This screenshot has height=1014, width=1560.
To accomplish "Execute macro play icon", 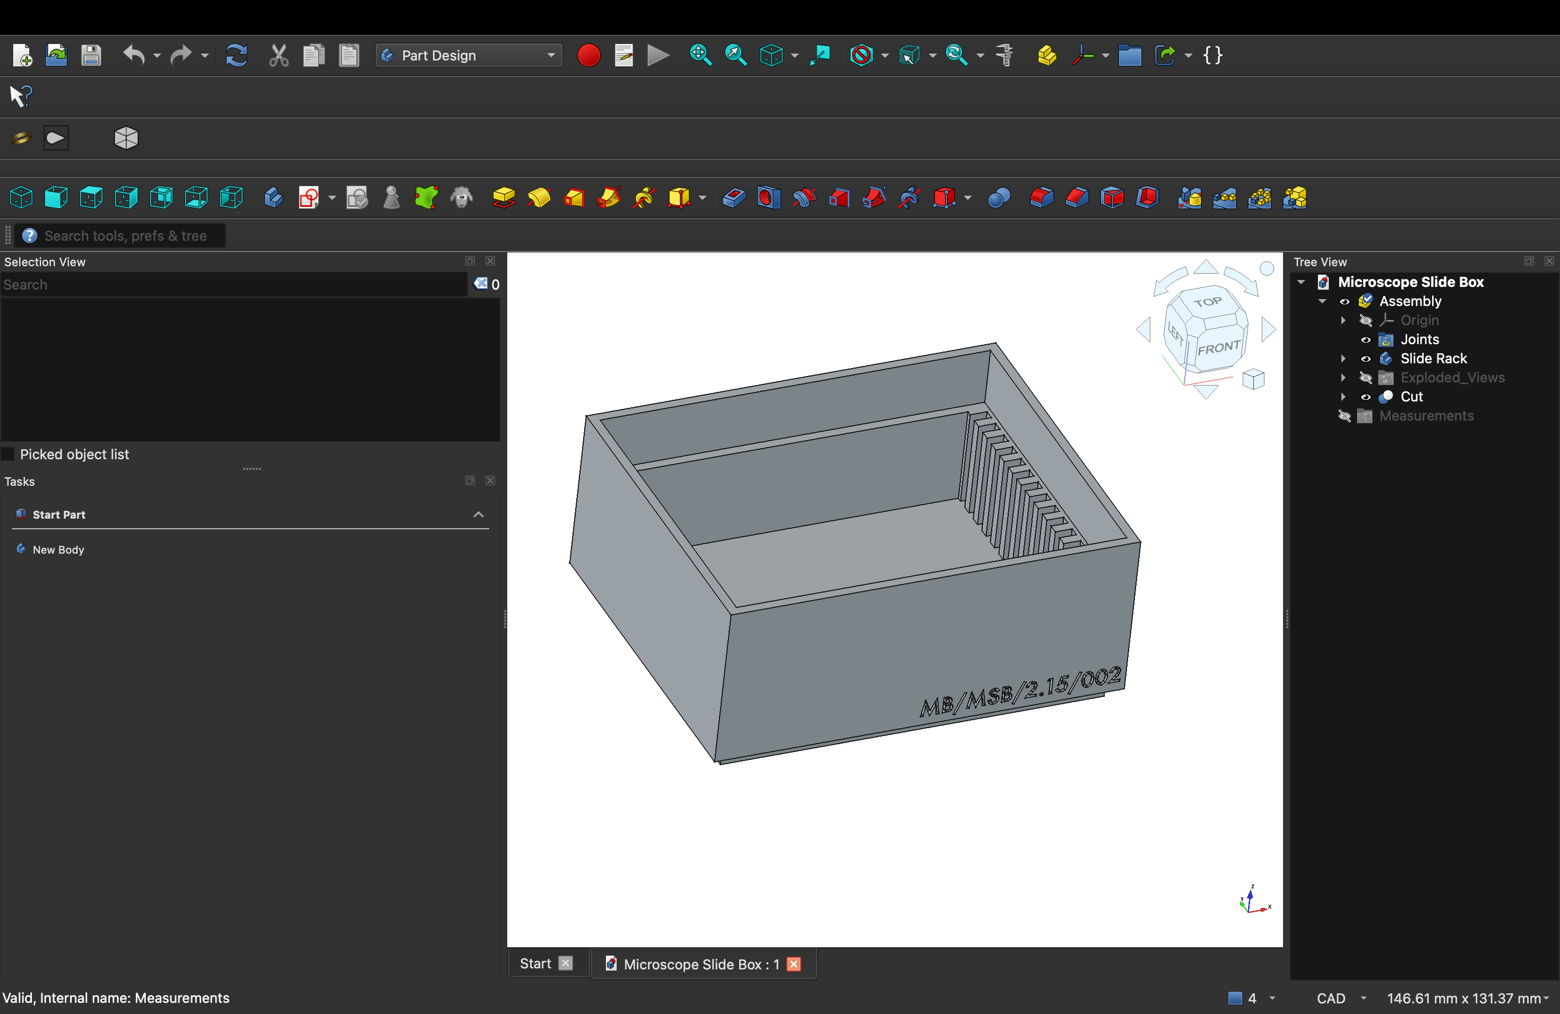I will [x=658, y=56].
